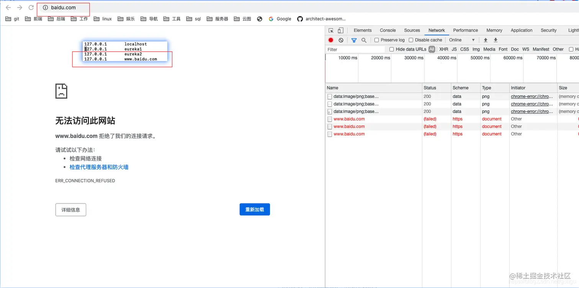Open the git bookmarks folder
579x288 pixels.
coord(12,19)
